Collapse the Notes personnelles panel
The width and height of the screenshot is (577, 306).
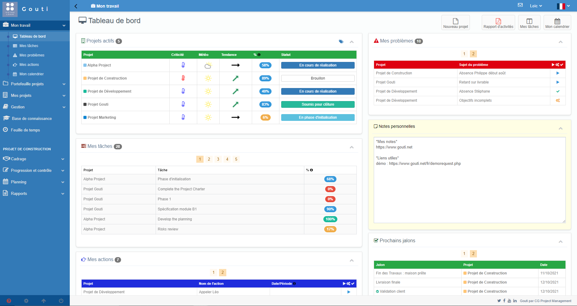pos(560,128)
